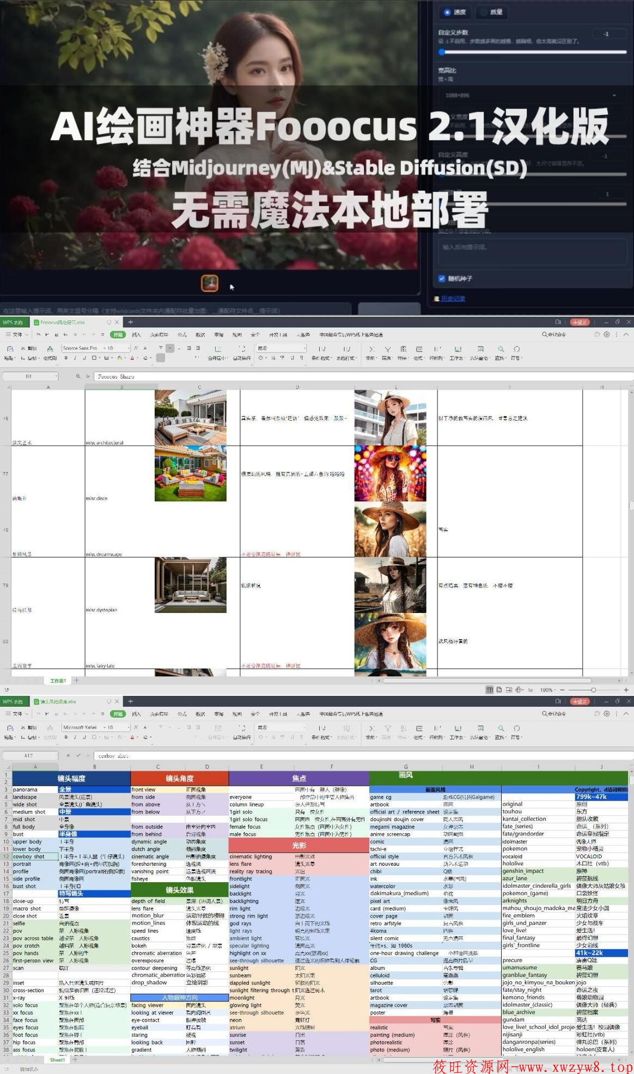Click the green 开始 button in lower spreadsheet
The width and height of the screenshot is (634, 1074).
pyautogui.click(x=118, y=714)
